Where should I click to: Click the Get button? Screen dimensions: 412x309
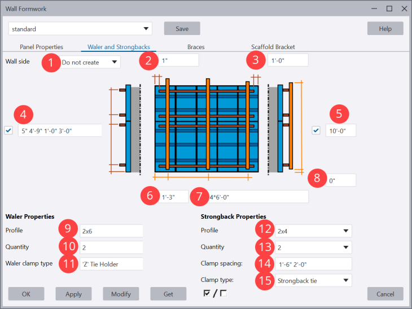click(x=168, y=294)
